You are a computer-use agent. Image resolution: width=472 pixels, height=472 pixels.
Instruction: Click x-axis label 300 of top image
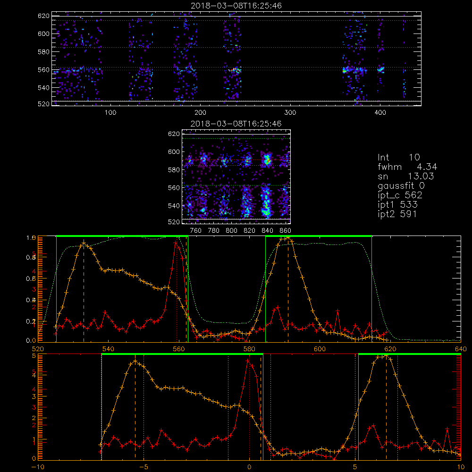point(290,113)
